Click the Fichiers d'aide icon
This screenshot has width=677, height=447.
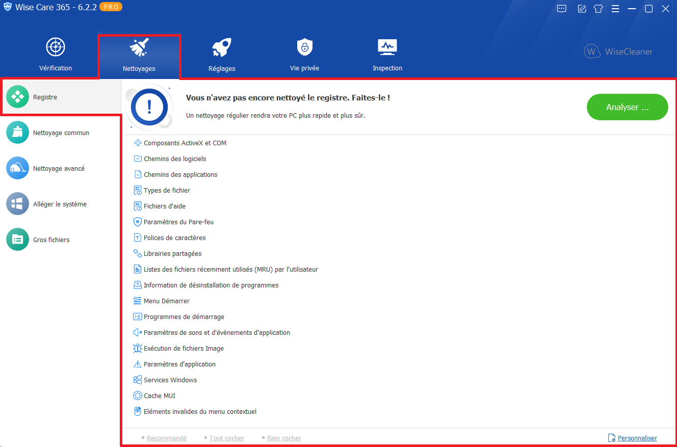click(x=137, y=206)
